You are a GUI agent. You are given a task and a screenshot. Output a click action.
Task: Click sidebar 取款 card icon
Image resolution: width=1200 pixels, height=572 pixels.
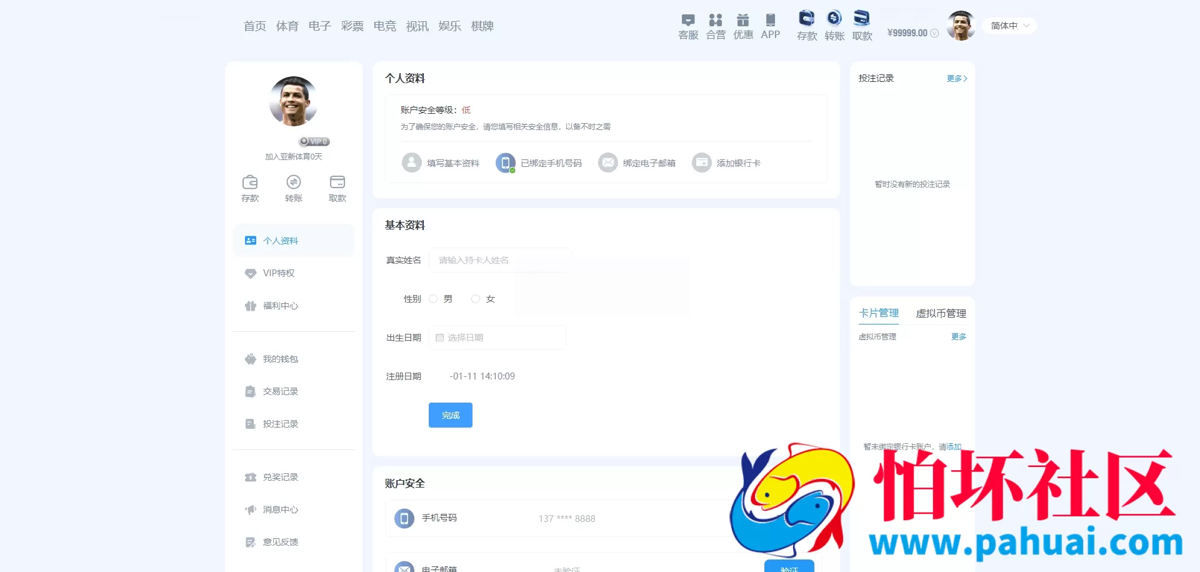[x=337, y=182]
